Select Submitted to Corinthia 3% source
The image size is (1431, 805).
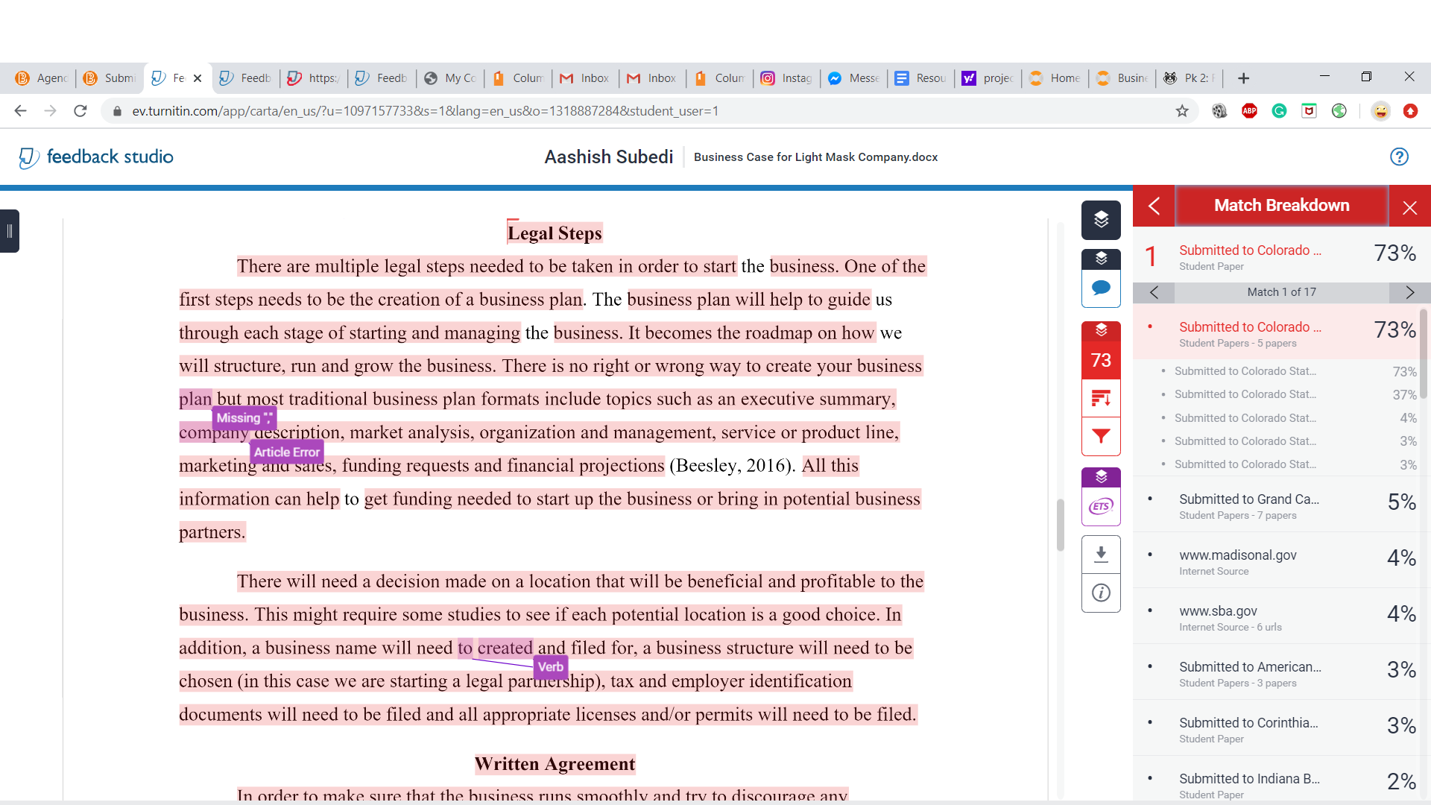pos(1276,729)
